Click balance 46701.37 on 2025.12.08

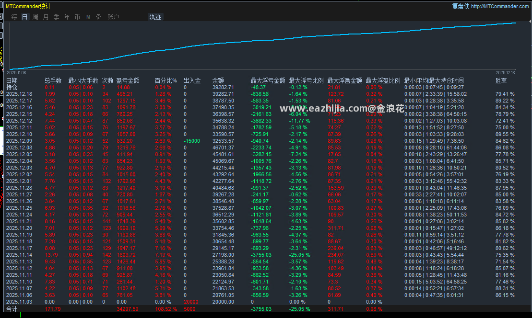click(223, 148)
